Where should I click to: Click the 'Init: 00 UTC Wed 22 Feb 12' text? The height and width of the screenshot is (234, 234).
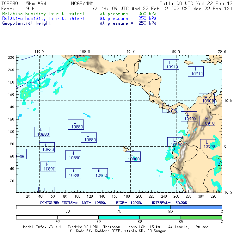(x=196, y=3)
